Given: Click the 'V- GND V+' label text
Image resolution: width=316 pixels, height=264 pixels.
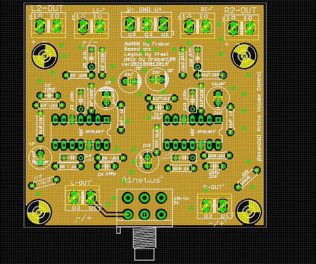Looking at the screenshot, I should [144, 9].
